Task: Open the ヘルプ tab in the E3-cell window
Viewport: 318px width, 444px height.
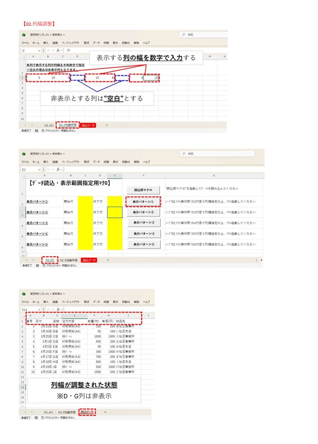Action: 146,162
